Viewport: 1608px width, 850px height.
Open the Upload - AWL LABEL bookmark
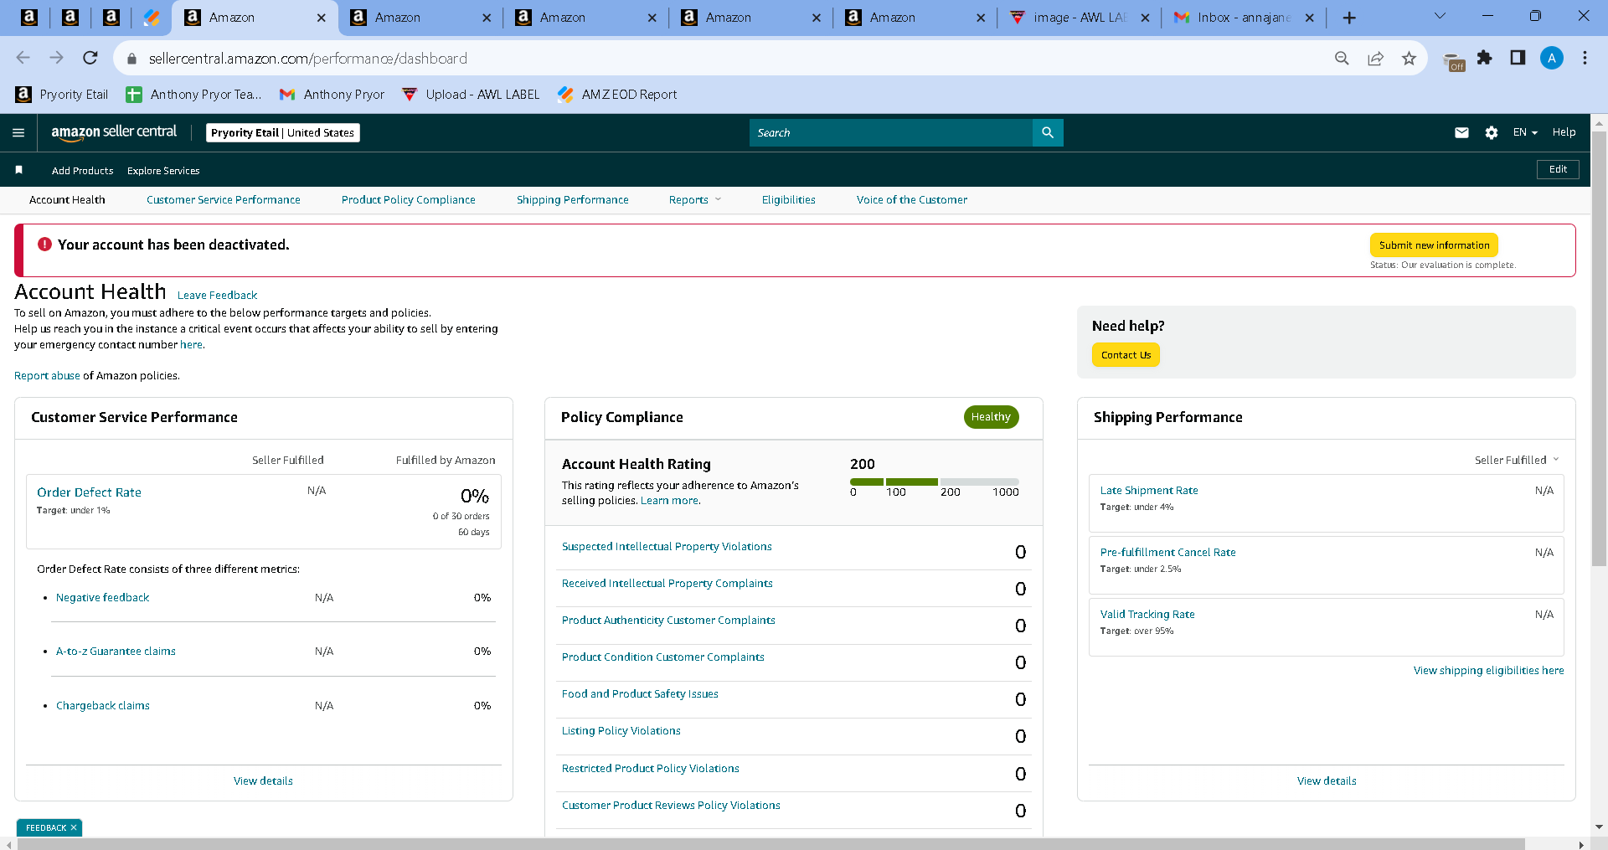click(x=471, y=95)
